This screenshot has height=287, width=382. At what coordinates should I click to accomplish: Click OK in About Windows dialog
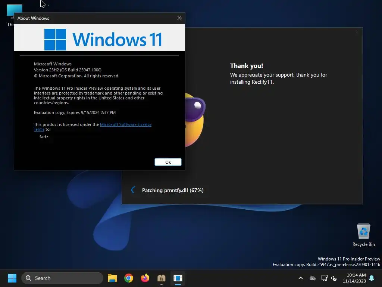pos(168,162)
